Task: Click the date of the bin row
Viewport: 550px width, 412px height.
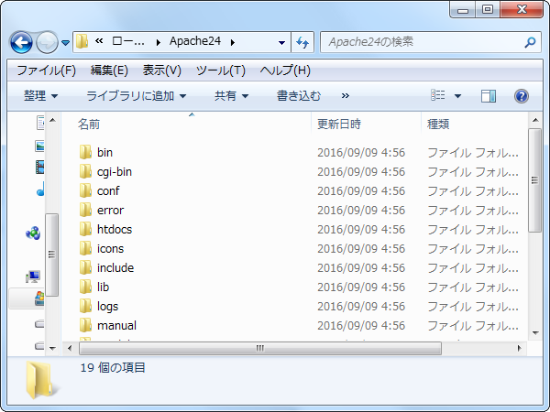Action: [x=361, y=152]
